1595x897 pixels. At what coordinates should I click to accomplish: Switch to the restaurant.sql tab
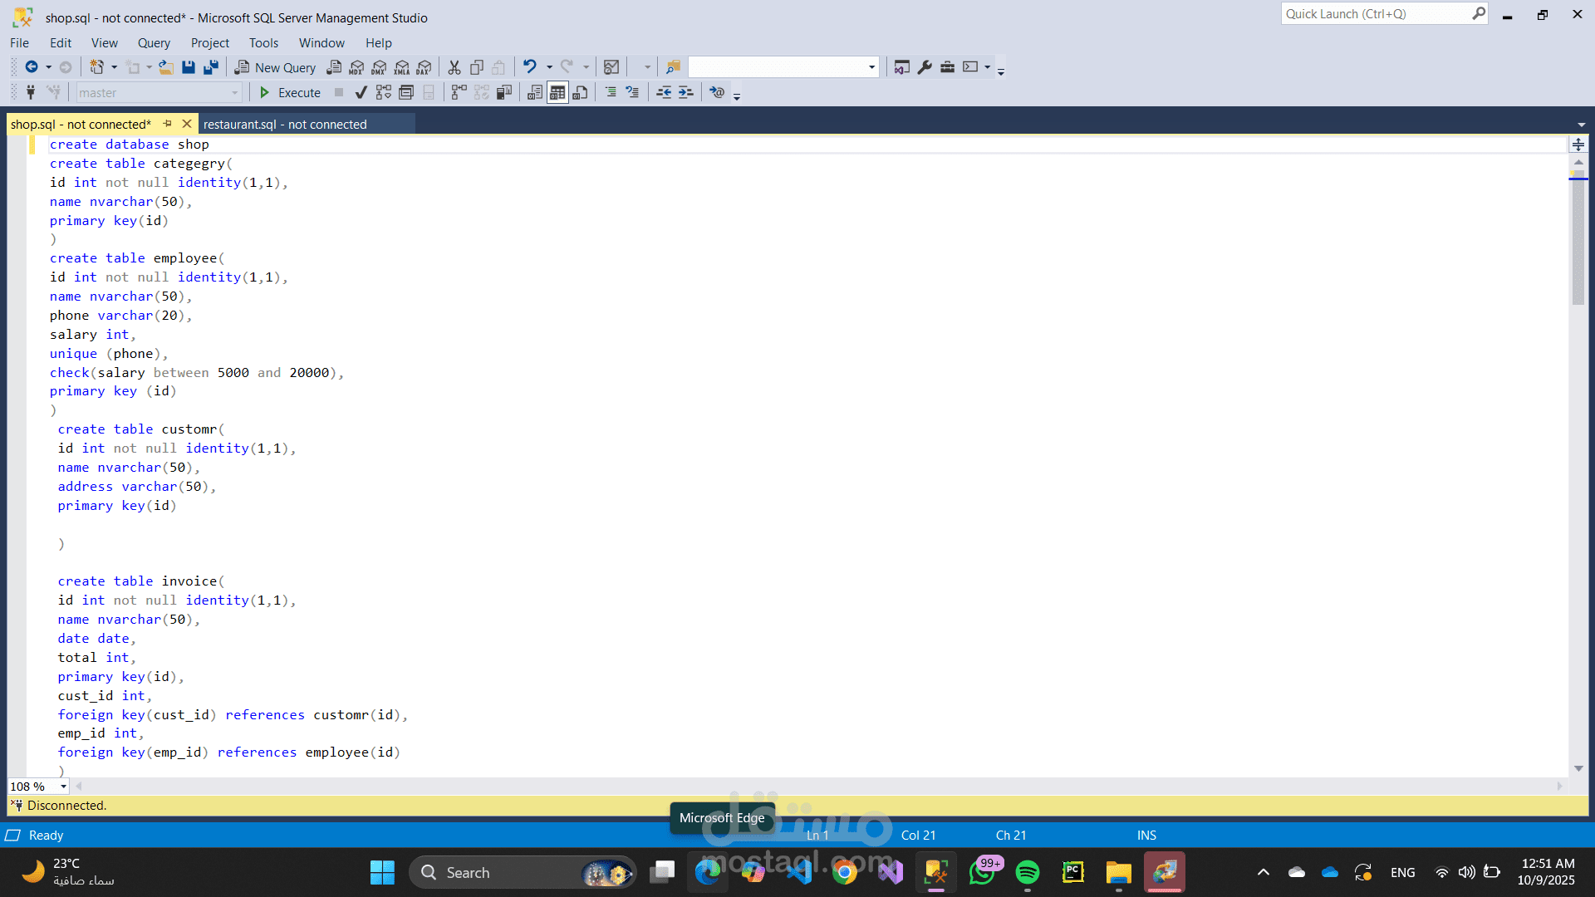285,125
